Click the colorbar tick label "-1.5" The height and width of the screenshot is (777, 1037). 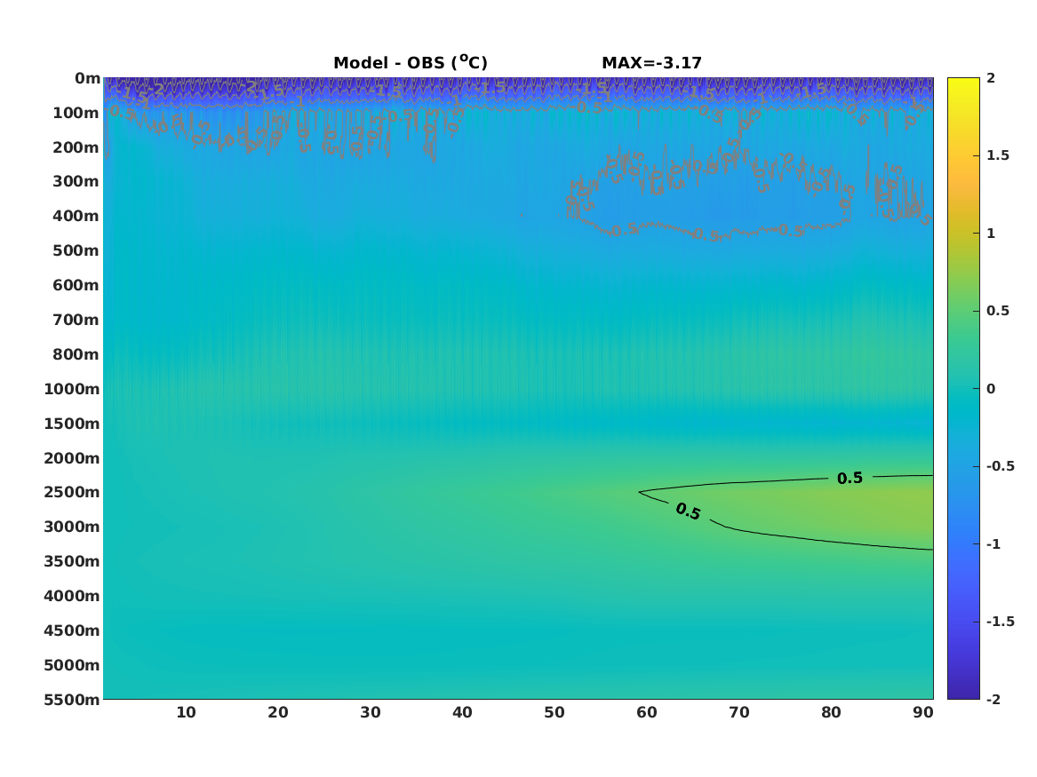(1001, 622)
